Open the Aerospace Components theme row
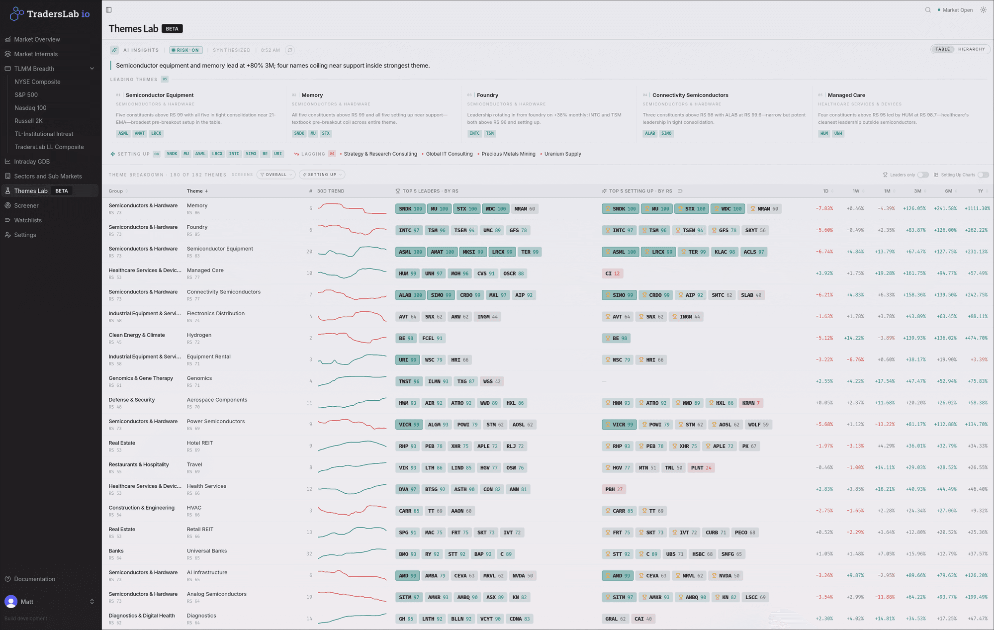Image resolution: width=994 pixels, height=630 pixels. (217, 400)
